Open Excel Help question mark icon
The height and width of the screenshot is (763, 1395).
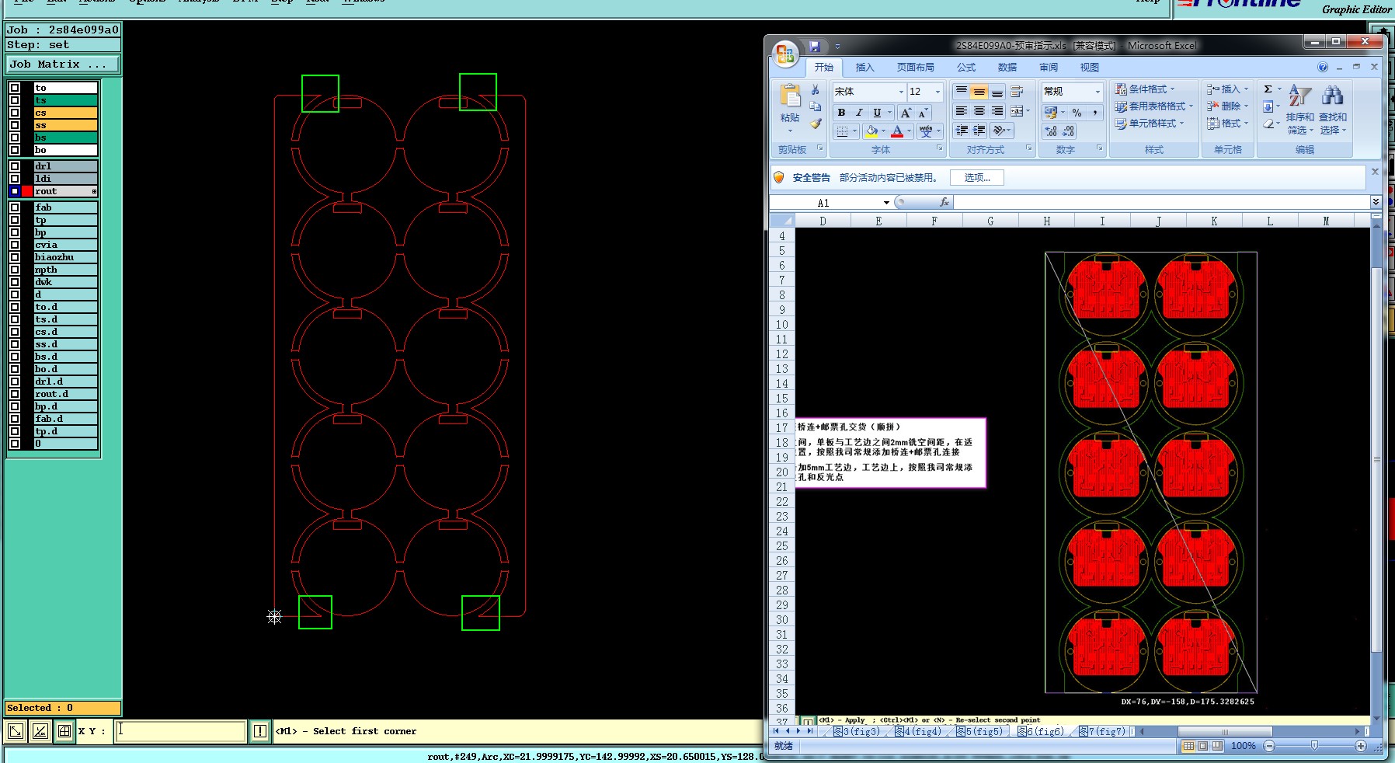tap(1323, 68)
